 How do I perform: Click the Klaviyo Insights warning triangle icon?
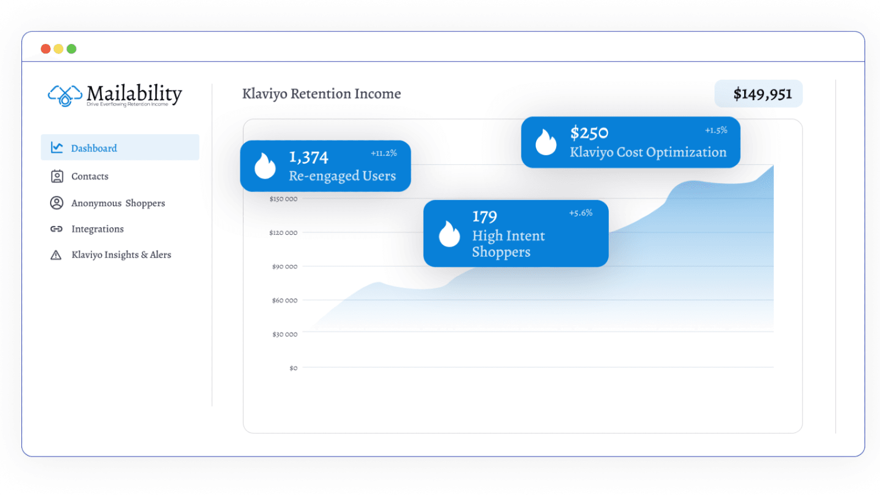tap(56, 255)
